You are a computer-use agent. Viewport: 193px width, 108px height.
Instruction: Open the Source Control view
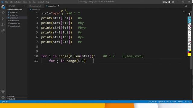click(x=3, y=19)
